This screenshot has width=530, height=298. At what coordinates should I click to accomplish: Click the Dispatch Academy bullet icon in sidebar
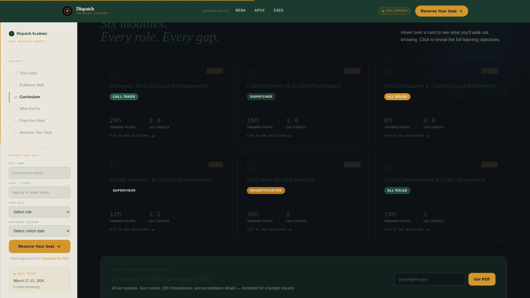click(x=12, y=33)
